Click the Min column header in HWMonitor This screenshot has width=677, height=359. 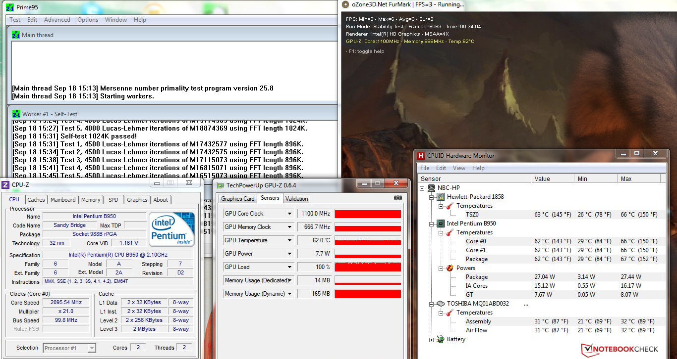(x=596, y=179)
